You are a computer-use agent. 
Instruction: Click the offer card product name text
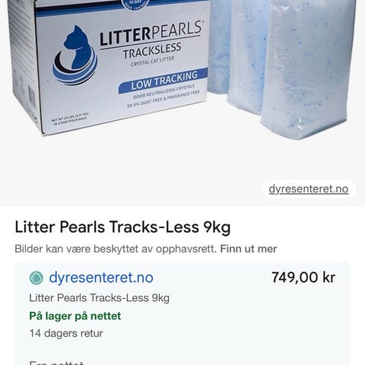coord(99,298)
